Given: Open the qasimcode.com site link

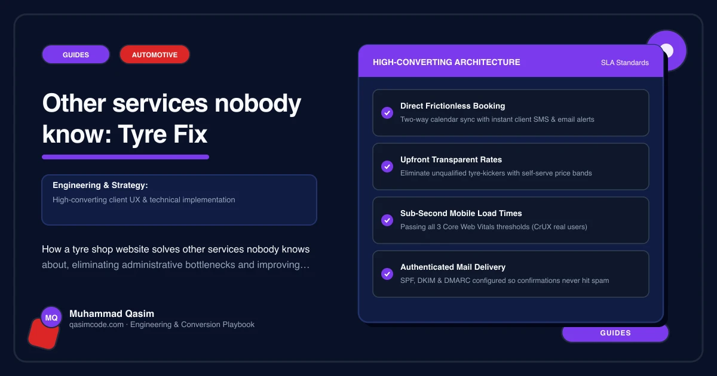Looking at the screenshot, I should (96, 325).
